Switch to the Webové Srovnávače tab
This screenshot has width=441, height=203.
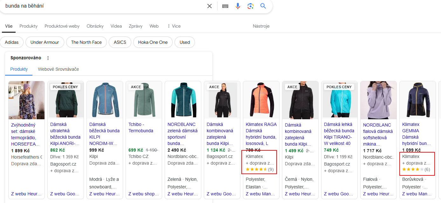pos(59,69)
